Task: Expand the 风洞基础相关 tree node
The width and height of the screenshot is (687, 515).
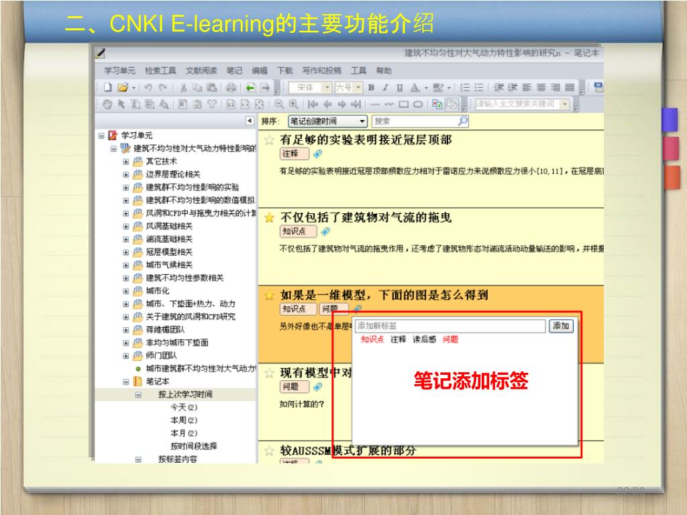Action: [x=125, y=227]
